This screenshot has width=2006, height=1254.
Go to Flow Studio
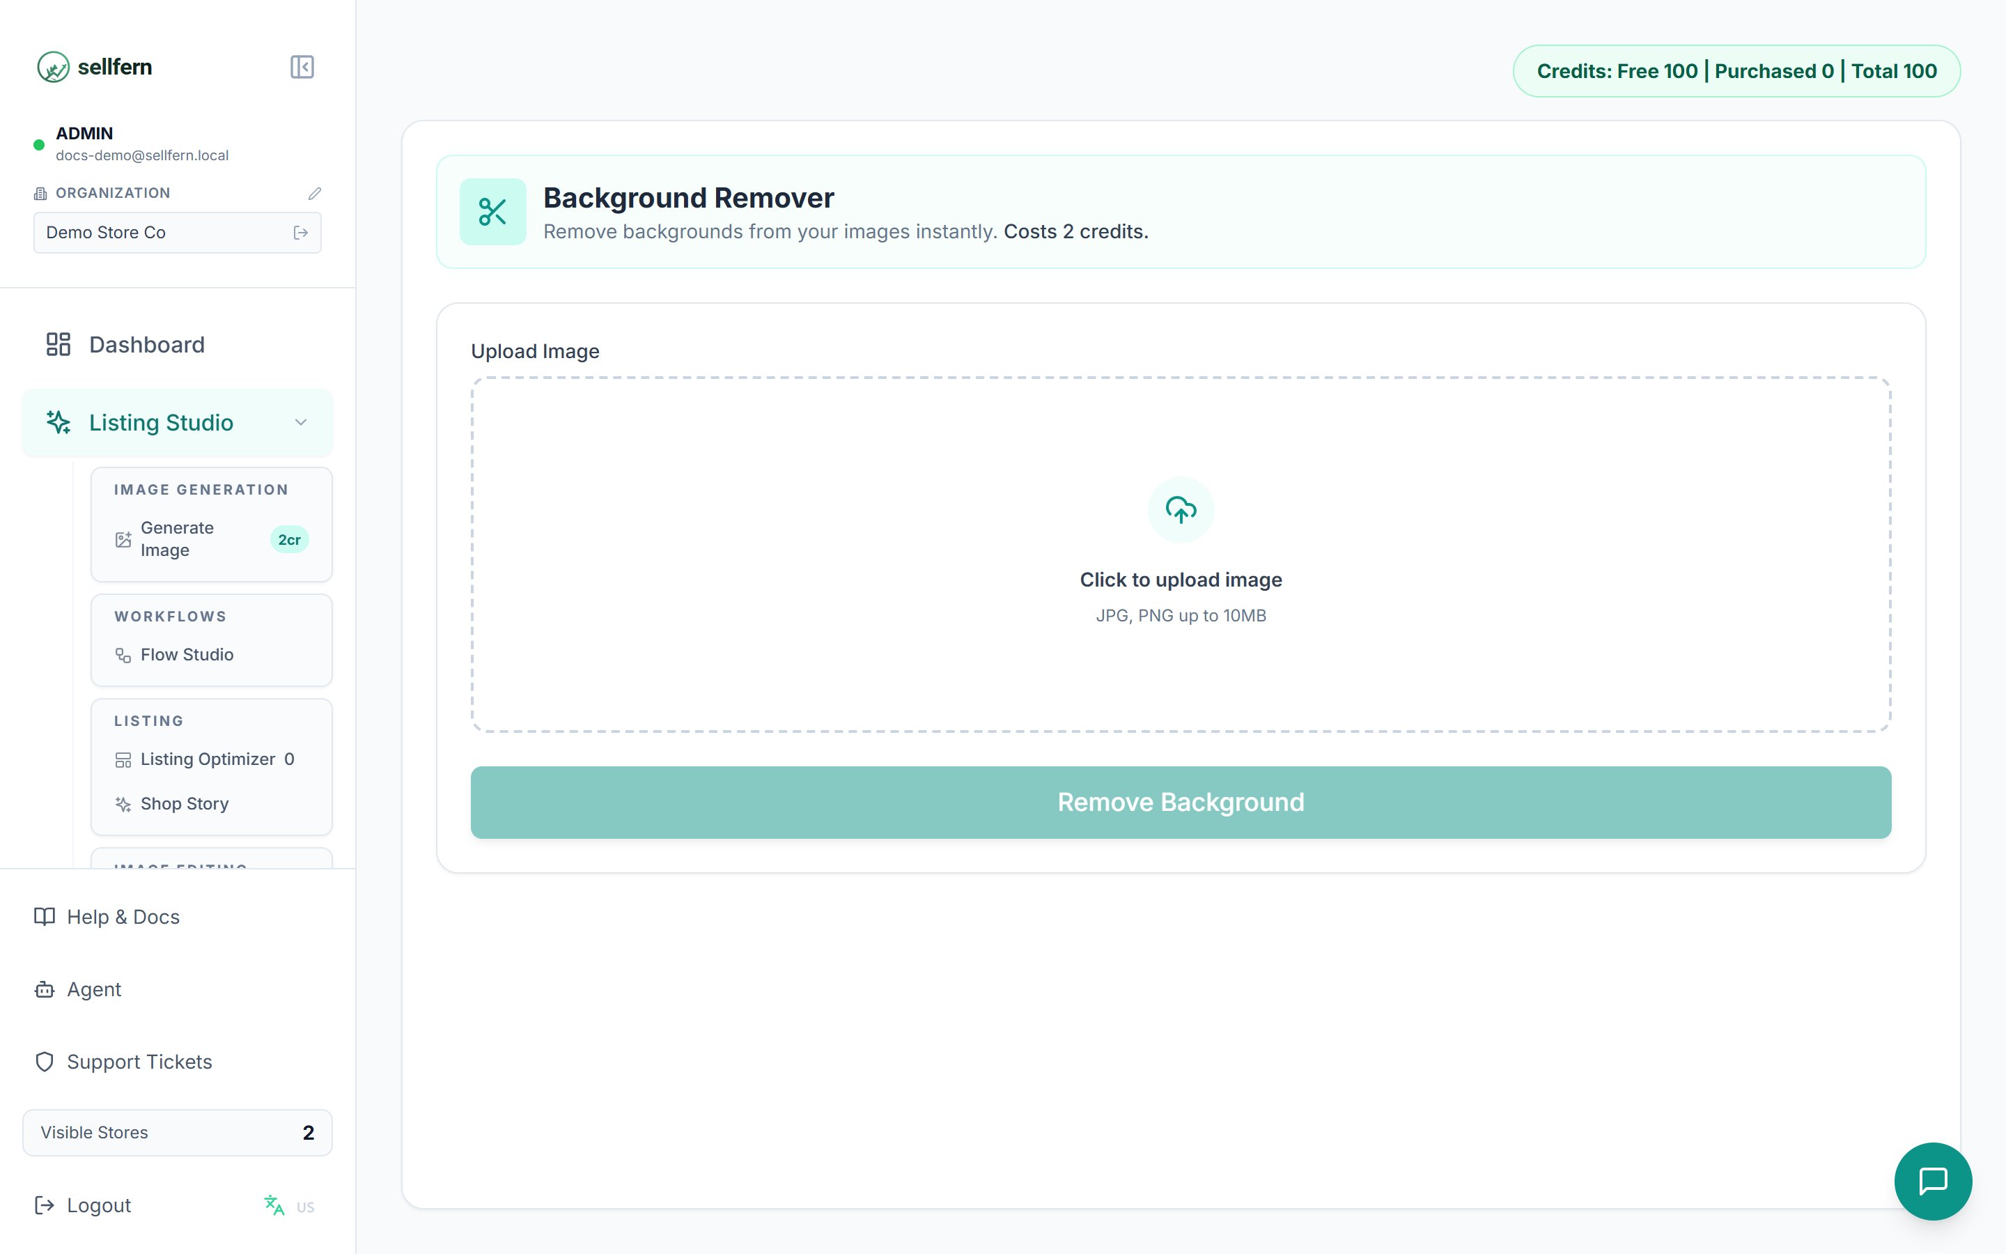pos(211,655)
